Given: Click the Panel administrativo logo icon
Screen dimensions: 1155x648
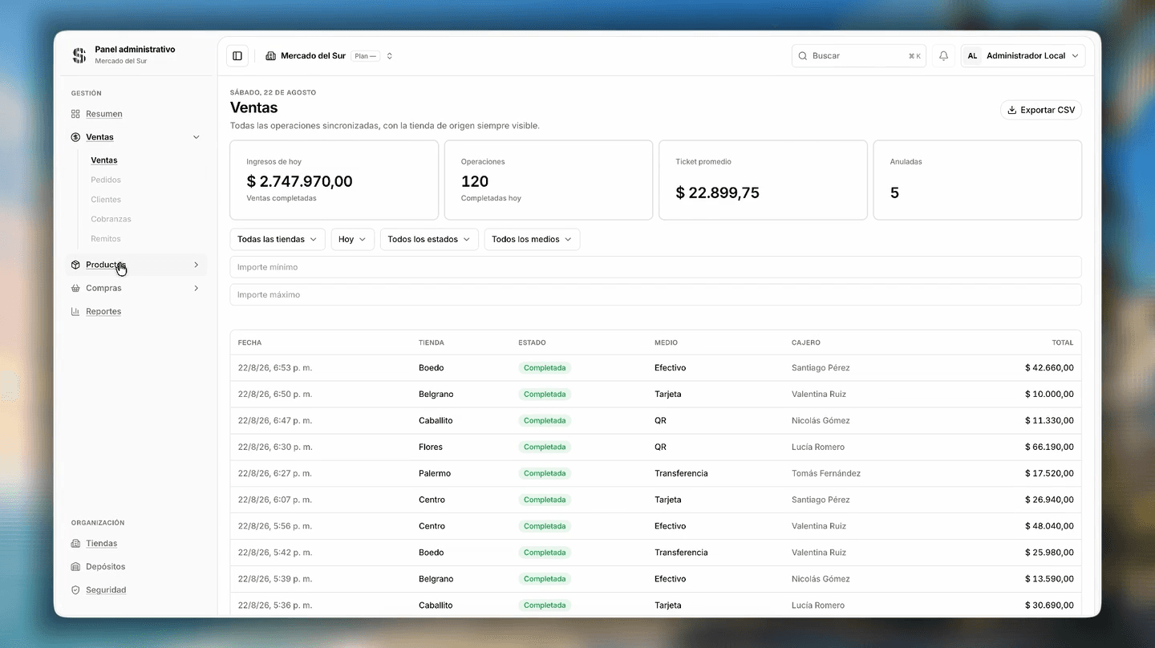Looking at the screenshot, I should tap(79, 55).
